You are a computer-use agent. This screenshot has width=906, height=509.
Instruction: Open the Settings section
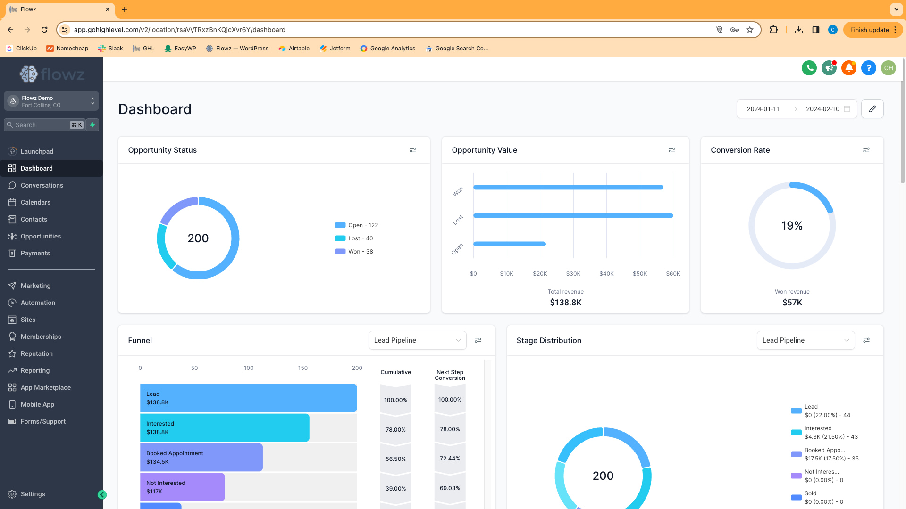point(34,493)
